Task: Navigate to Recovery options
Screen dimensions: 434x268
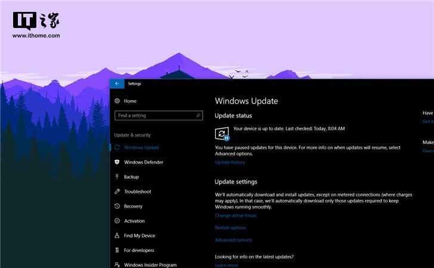Action: pyautogui.click(x=133, y=206)
